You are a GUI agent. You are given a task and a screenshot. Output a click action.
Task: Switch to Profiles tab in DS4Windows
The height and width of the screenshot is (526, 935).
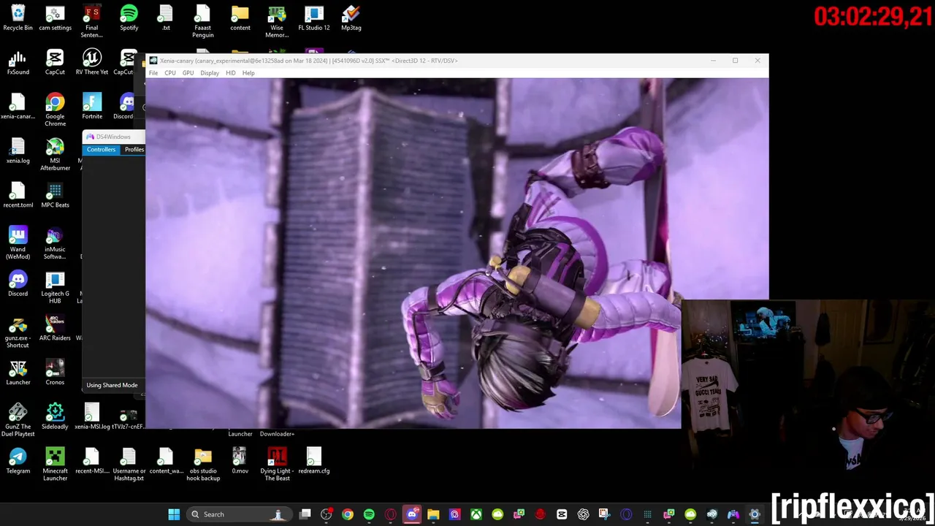[x=134, y=149]
